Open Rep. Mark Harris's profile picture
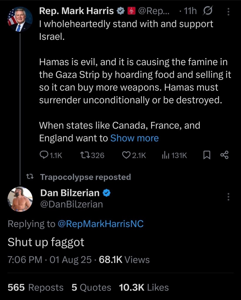The width and height of the screenshot is (241, 300). (20, 20)
